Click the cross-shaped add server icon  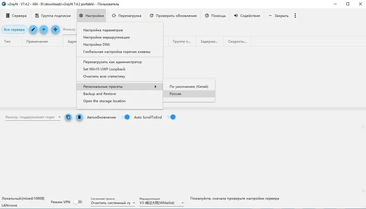tap(55, 30)
